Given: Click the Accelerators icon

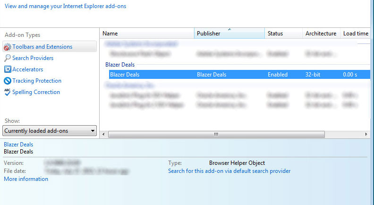Looking at the screenshot, I should coord(7,69).
